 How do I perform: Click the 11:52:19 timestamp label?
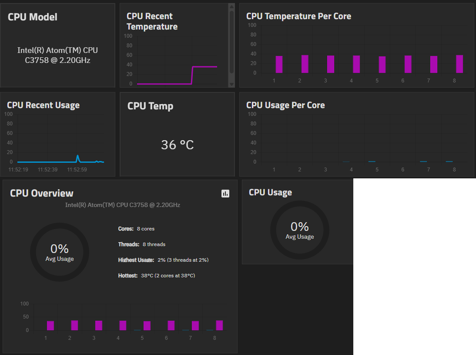coord(17,169)
